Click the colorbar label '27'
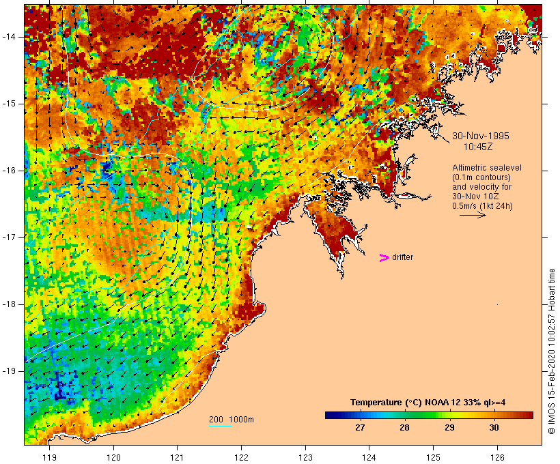This screenshot has height=464, width=560. (x=360, y=428)
